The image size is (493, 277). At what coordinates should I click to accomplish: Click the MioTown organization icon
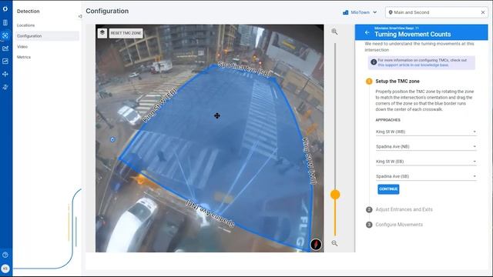[x=346, y=12]
